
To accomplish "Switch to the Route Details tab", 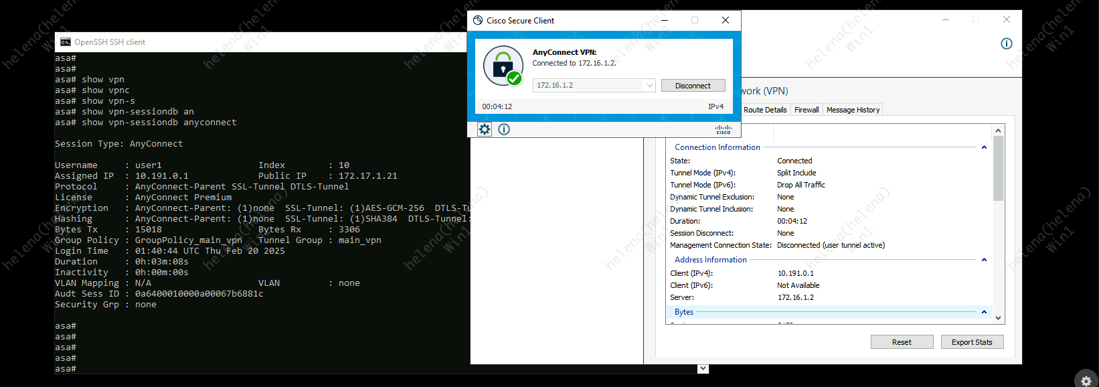I will [x=765, y=110].
